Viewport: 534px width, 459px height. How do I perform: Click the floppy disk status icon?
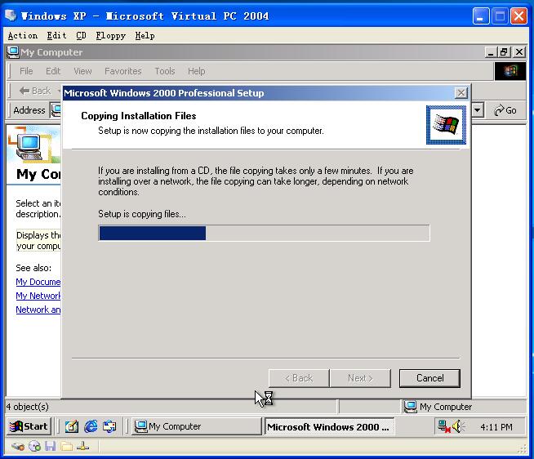[x=51, y=447]
